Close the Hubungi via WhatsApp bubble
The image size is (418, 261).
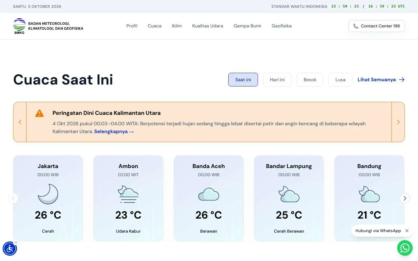click(407, 231)
